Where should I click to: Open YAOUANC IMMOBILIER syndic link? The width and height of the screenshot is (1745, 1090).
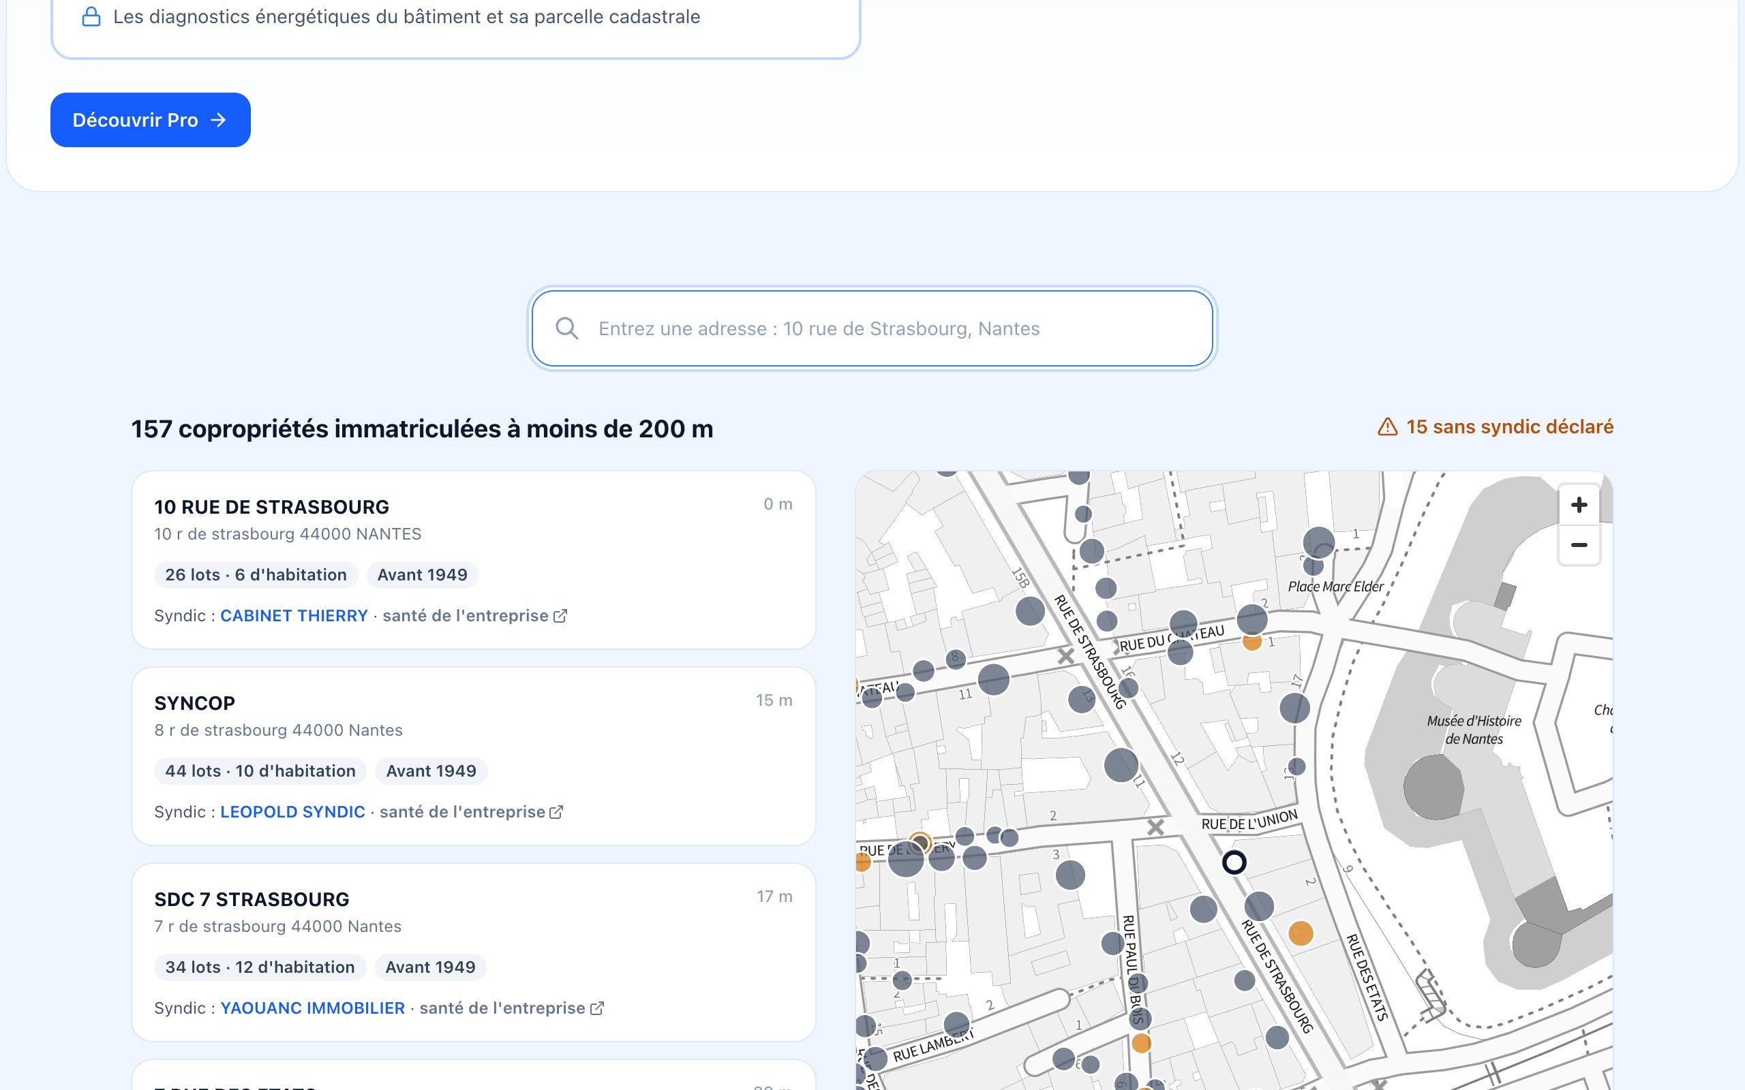pos(312,1008)
